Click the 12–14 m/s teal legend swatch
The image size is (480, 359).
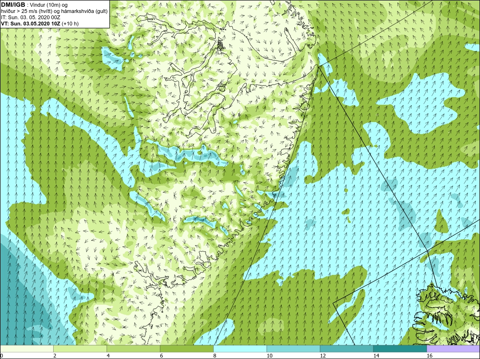click(x=347, y=348)
